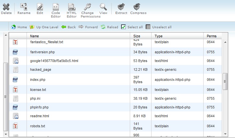Click text icon of fantastico_fileslist.txt
The image size is (235, 138).
(x=15, y=42)
